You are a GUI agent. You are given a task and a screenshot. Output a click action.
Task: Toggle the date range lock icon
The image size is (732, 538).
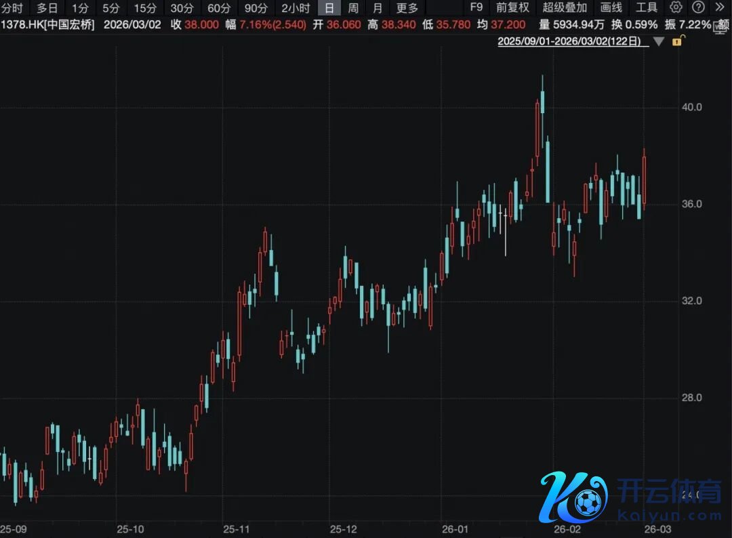tap(676, 41)
